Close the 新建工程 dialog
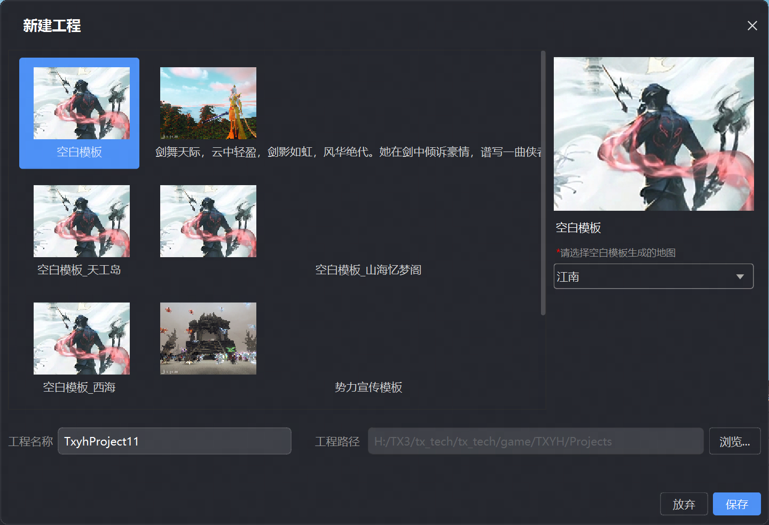 pyautogui.click(x=752, y=26)
